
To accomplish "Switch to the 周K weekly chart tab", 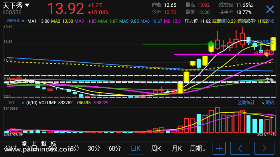I will 156,148.
